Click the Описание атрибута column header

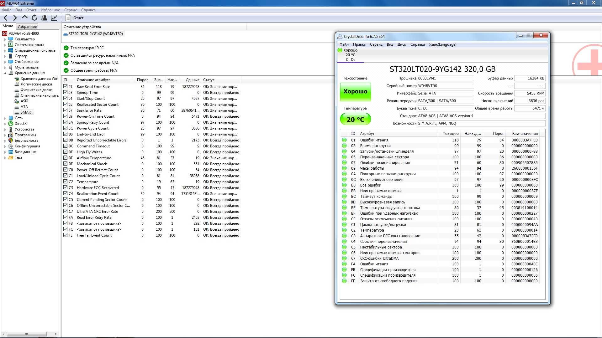(x=103, y=80)
